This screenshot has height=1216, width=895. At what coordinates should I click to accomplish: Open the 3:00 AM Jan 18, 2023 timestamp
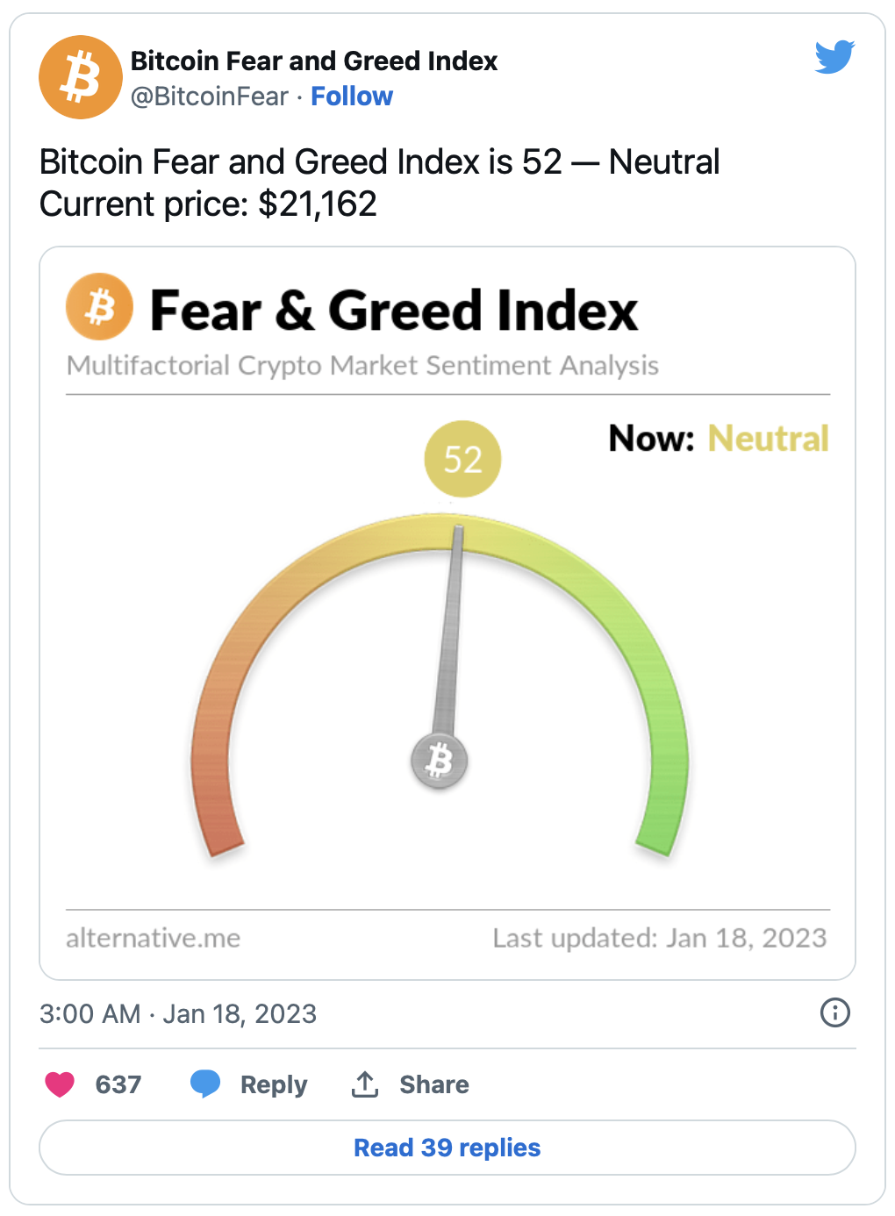178,1013
